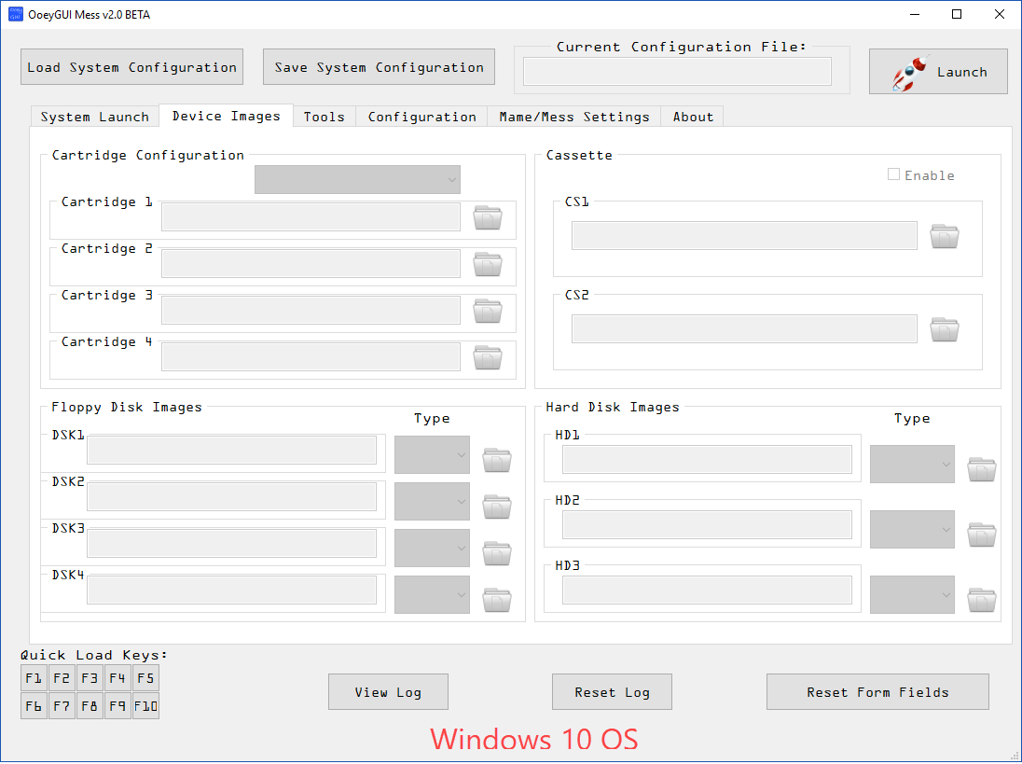Enable the Cassette checkbox
The height and width of the screenshot is (764, 1022).
pos(894,174)
